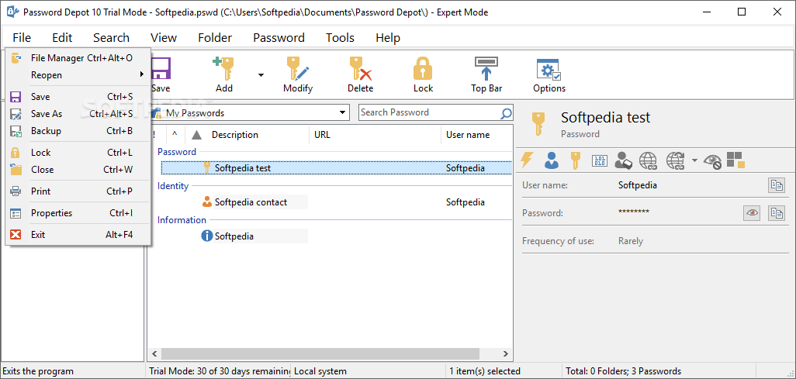Click the globe icon with refresh arrow

675,161
